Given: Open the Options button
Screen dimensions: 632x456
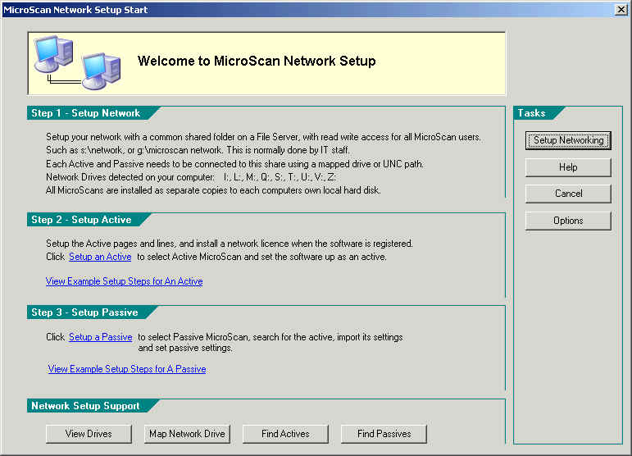Looking at the screenshot, I should (568, 221).
